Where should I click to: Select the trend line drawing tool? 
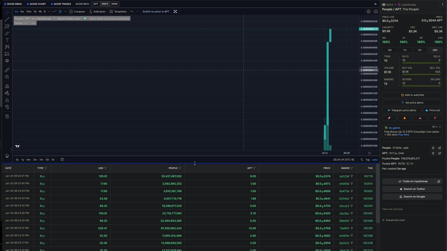tap(7, 19)
